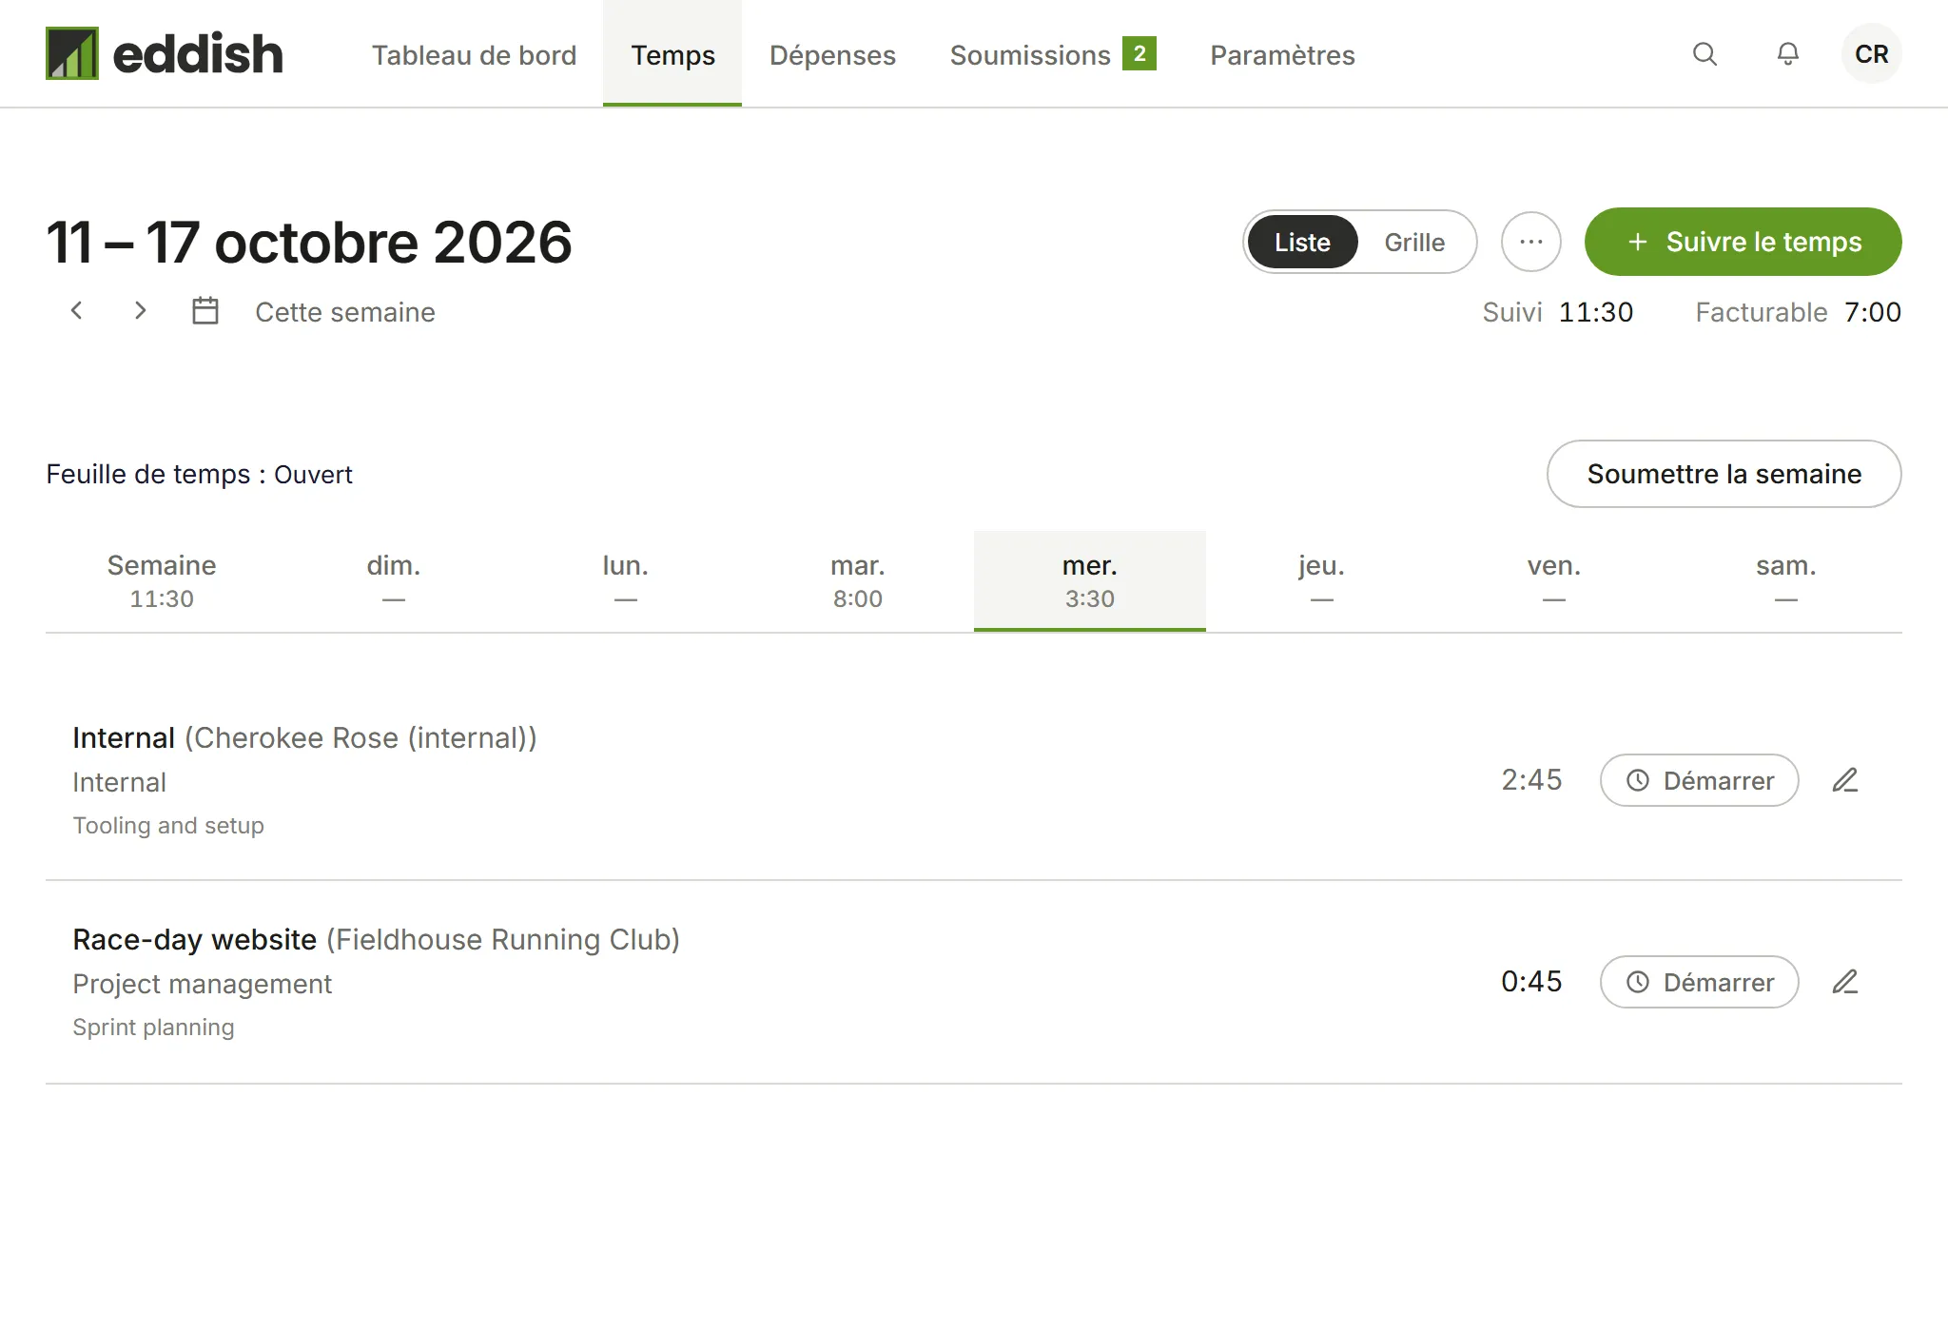Click the Feuille de temps : Ouvert status

[x=199, y=474]
